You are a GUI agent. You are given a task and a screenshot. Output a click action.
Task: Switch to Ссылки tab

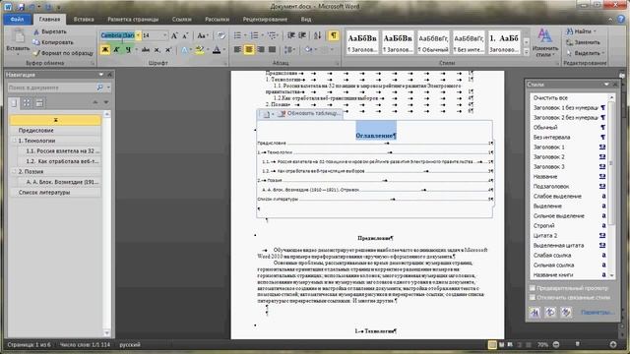(x=181, y=20)
